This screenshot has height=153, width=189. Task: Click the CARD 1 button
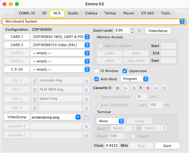pos(17,37)
